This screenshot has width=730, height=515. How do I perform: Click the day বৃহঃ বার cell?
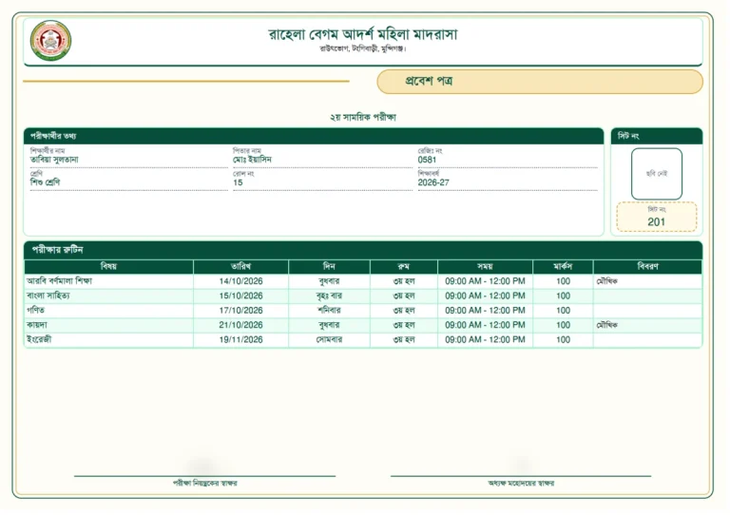[x=329, y=296]
